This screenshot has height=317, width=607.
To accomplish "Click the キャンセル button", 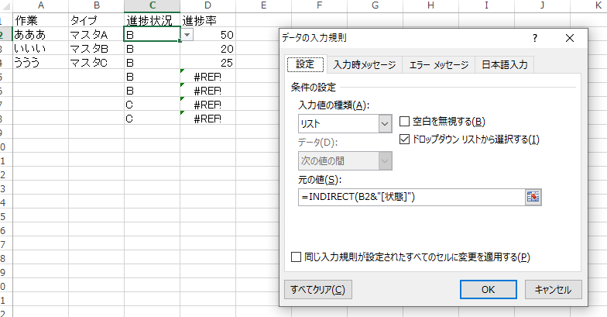I will coord(553,290).
